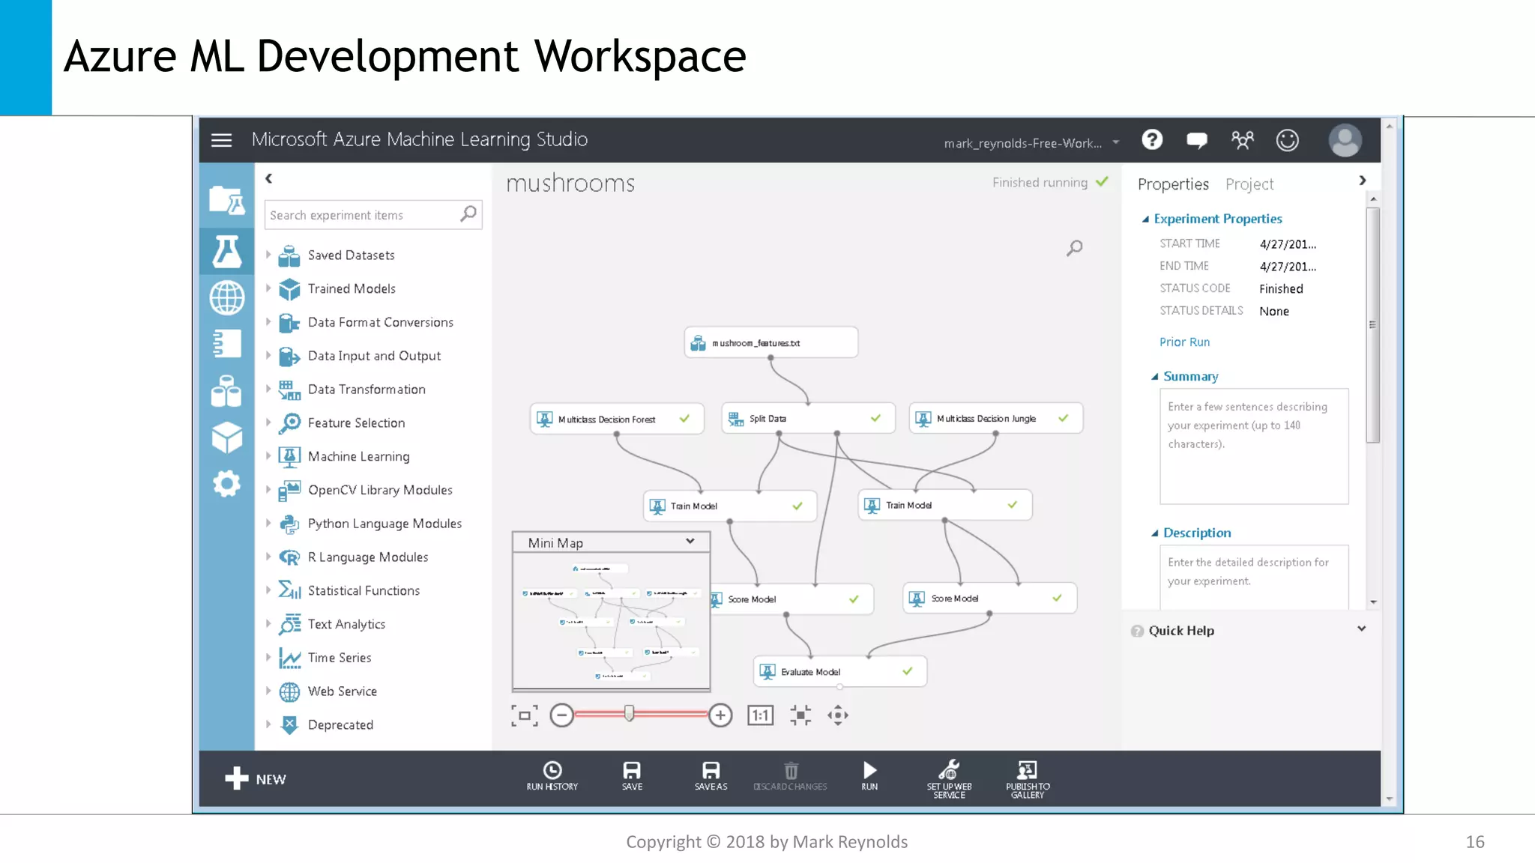
Task: Open the community people icon
Action: pos(1242,140)
